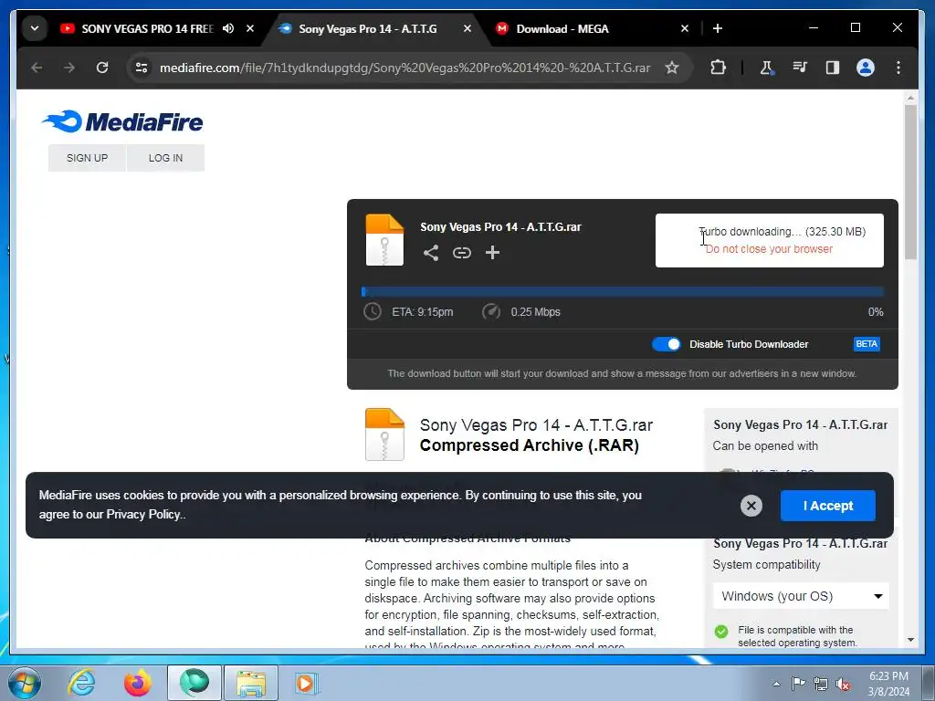This screenshot has width=935, height=701.
Task: Toggle the browser side panel icon
Action: tap(833, 68)
